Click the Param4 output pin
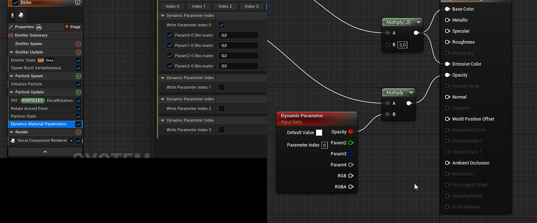537x223 pixels. tap(351, 165)
